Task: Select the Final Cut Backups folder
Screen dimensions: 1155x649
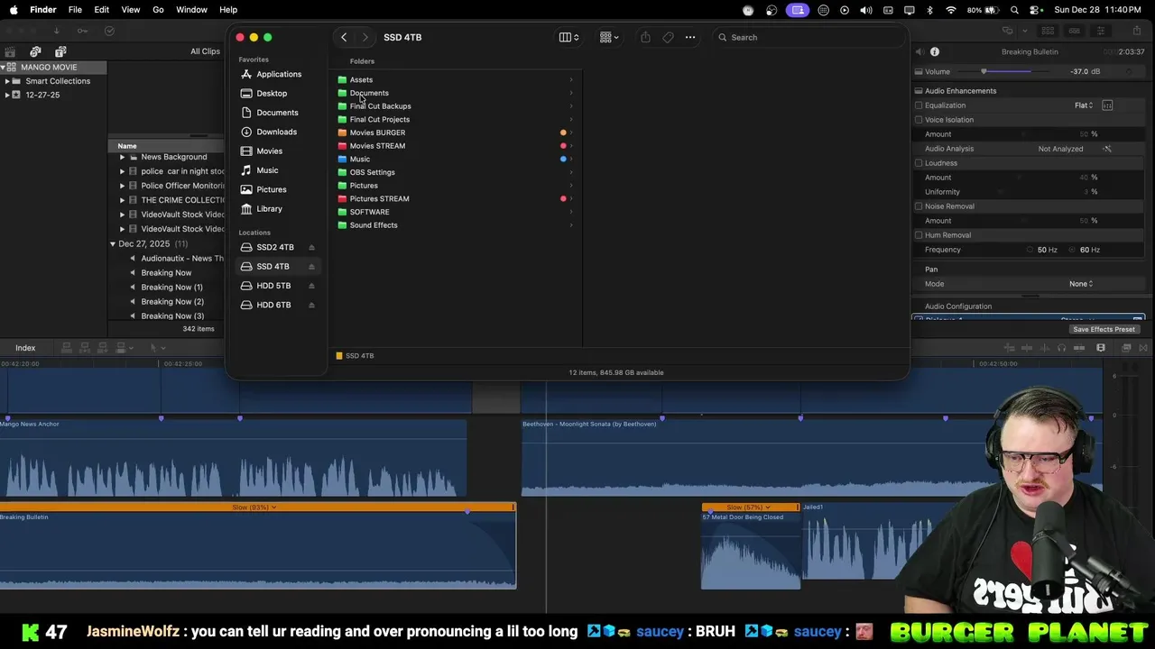Action: click(456, 105)
